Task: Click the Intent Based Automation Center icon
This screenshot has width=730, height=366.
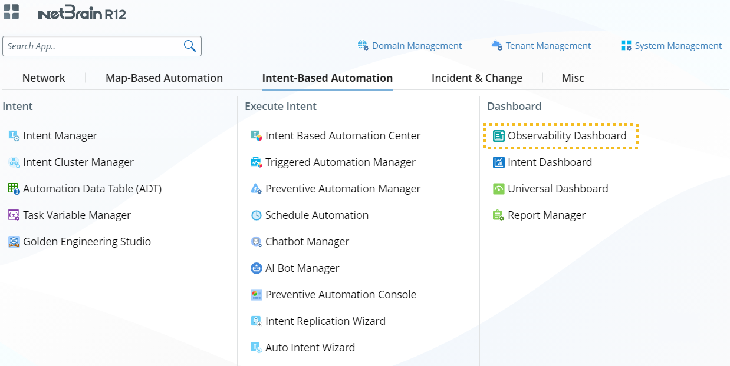Action: [256, 136]
